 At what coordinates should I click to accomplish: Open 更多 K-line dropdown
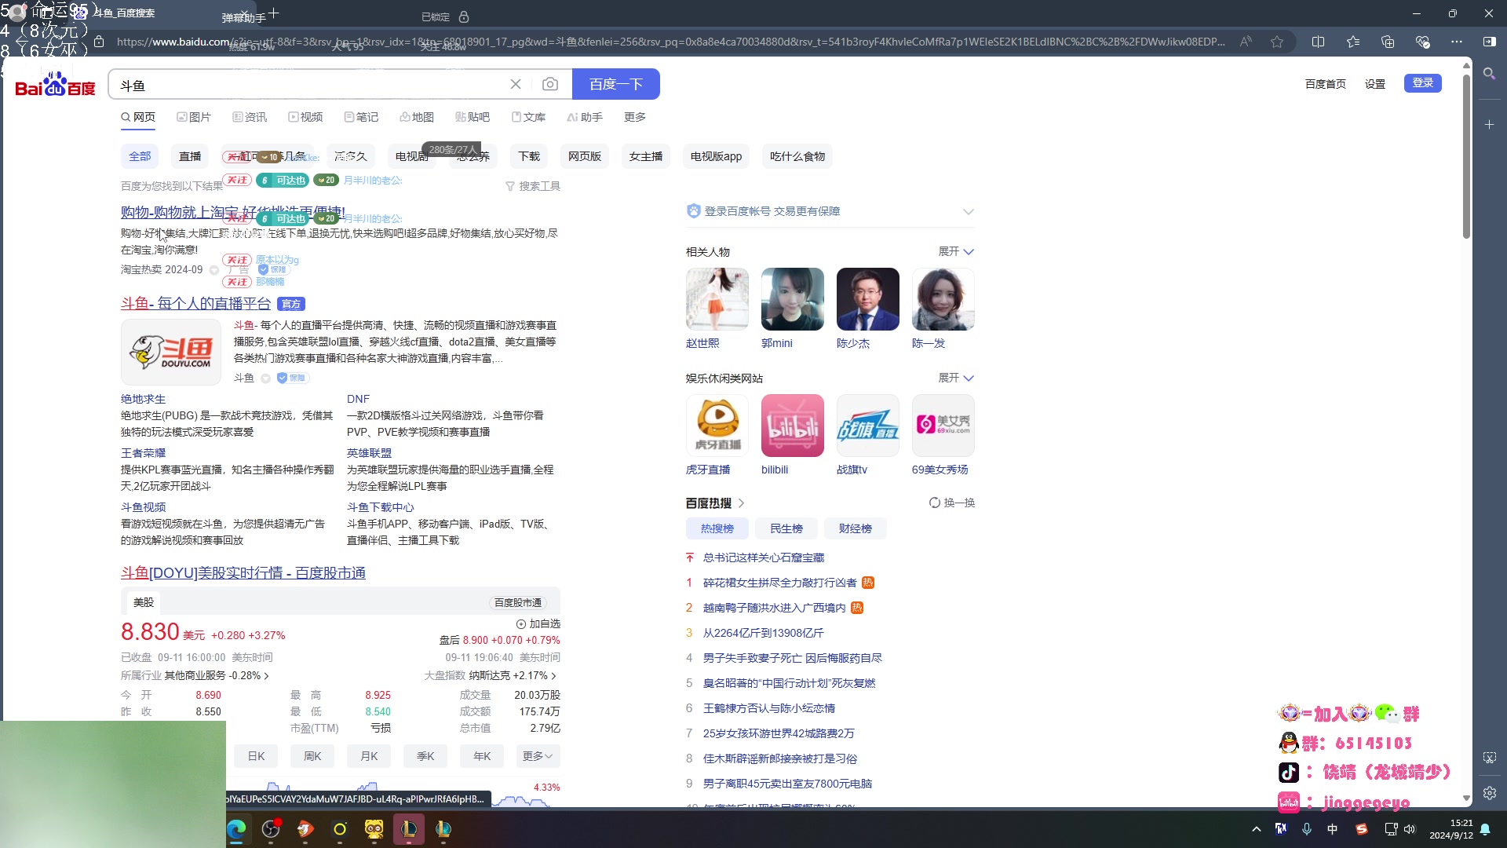[x=538, y=756]
